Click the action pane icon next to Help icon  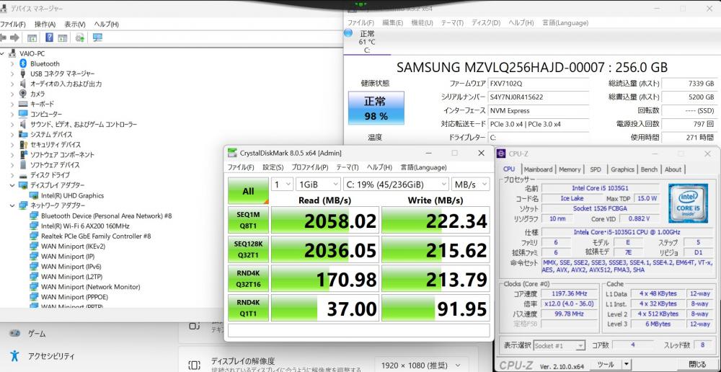63,37
